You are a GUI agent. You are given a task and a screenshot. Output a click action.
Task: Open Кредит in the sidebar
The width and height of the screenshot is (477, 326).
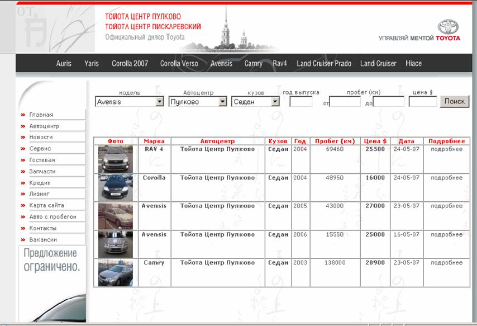40,183
